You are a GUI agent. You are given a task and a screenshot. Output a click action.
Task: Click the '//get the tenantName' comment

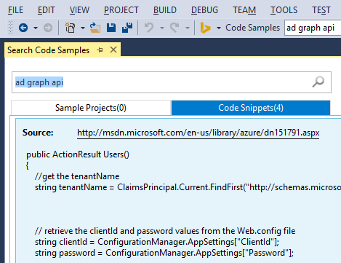click(x=77, y=176)
